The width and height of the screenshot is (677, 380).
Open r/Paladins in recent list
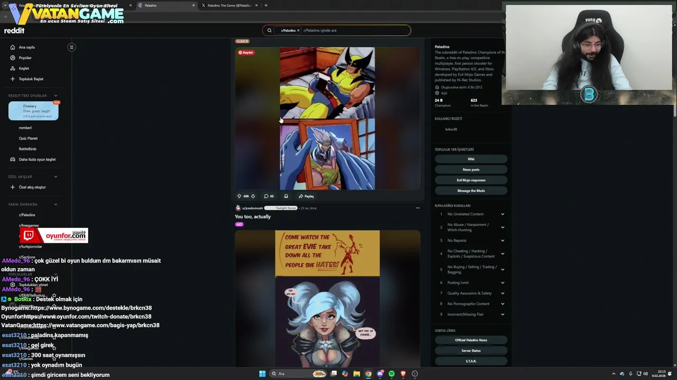point(27,215)
